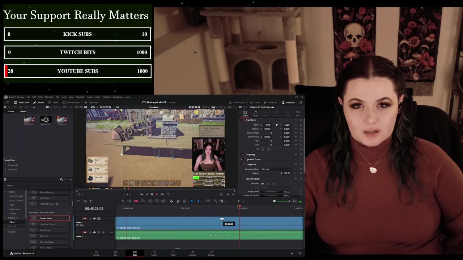
Task: Toggle the loop playback icon
Action: pos(168,194)
